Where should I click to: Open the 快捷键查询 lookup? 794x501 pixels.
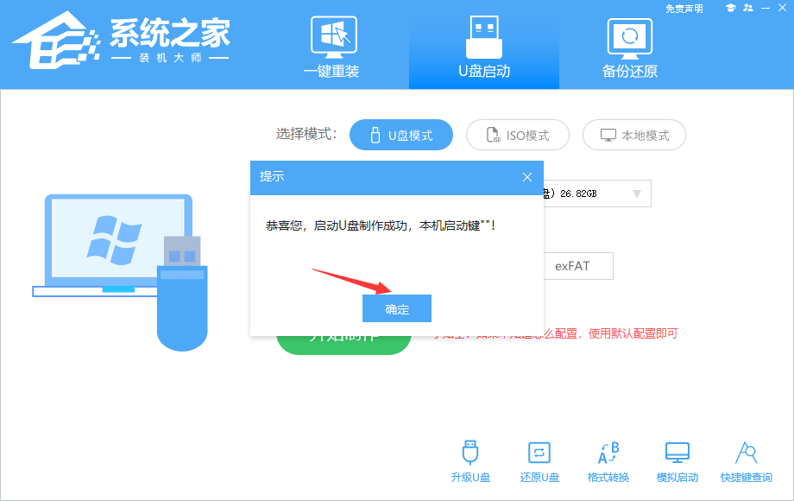[747, 462]
